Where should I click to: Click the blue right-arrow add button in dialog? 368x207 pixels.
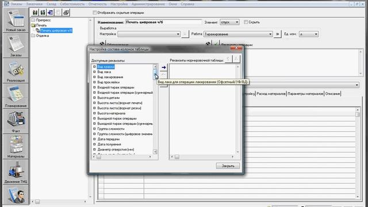pyautogui.click(x=163, y=67)
